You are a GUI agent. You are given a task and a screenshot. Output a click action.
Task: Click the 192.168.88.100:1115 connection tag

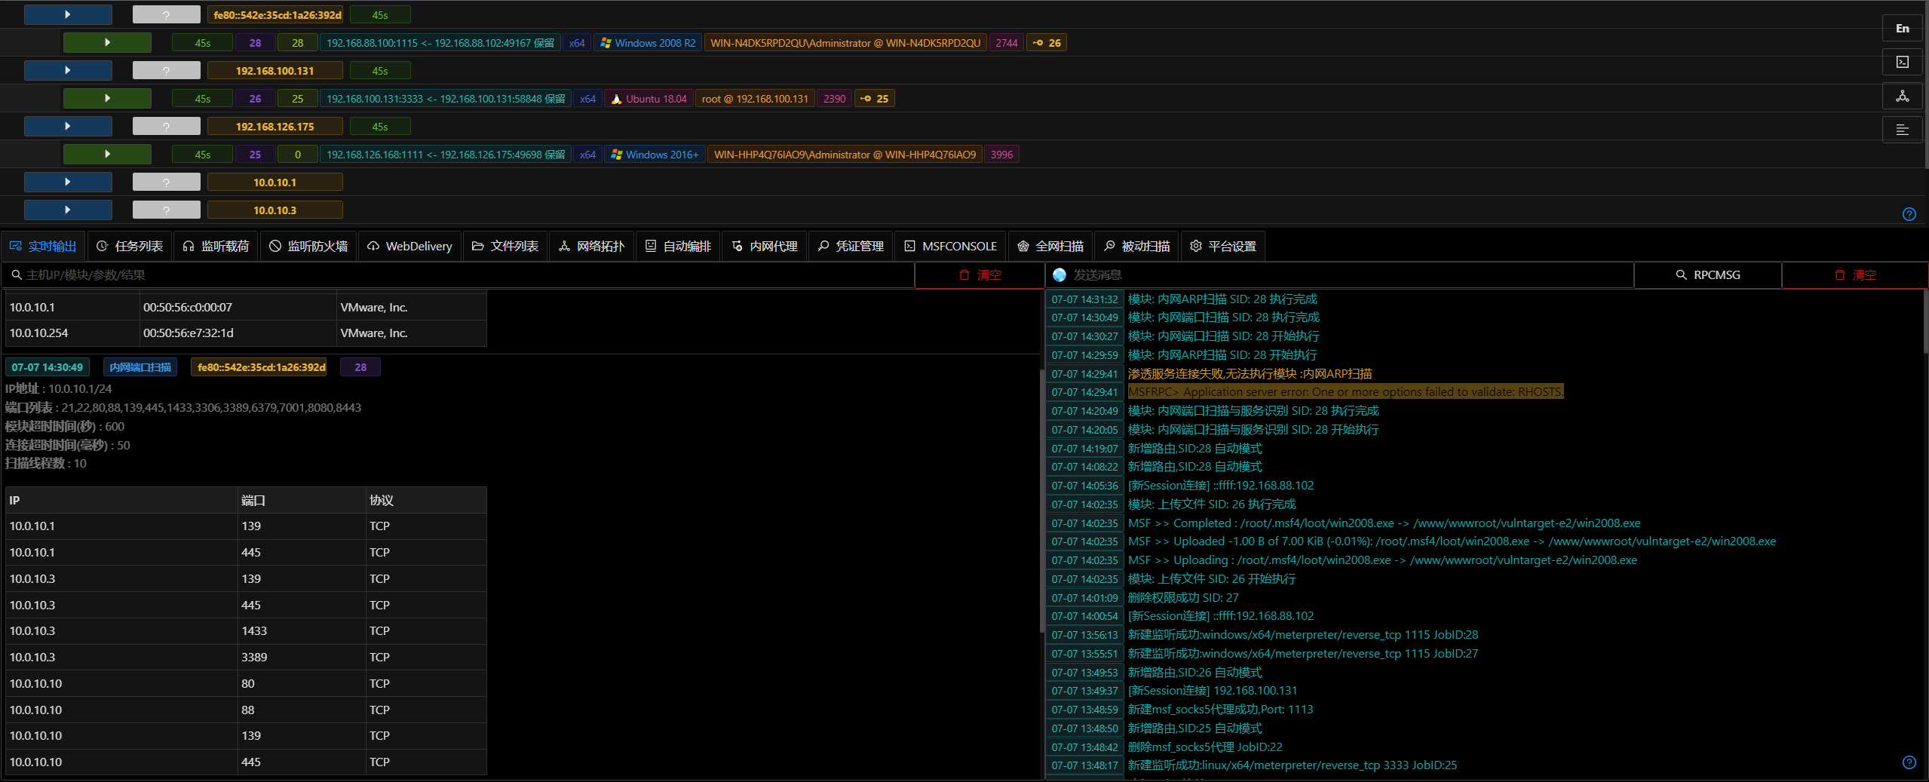click(x=440, y=43)
